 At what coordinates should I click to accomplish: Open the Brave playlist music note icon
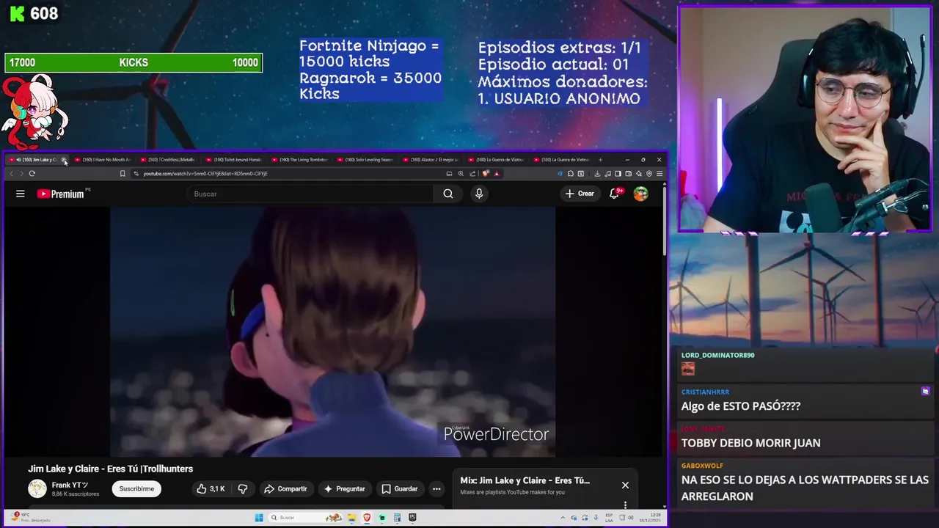pos(607,174)
